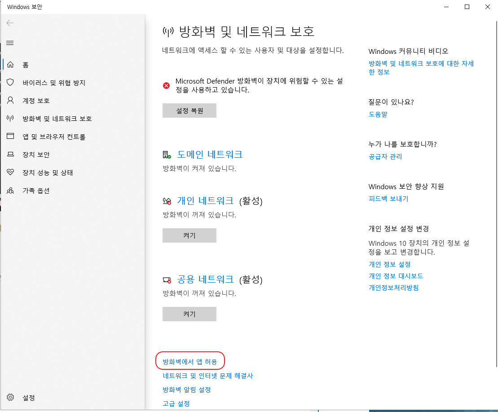Click 방화벽에서 앱 허용 link
498x412 pixels.
(190, 362)
